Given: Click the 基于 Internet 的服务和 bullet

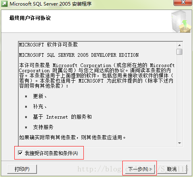Looking at the screenshot, I should click(62, 117).
